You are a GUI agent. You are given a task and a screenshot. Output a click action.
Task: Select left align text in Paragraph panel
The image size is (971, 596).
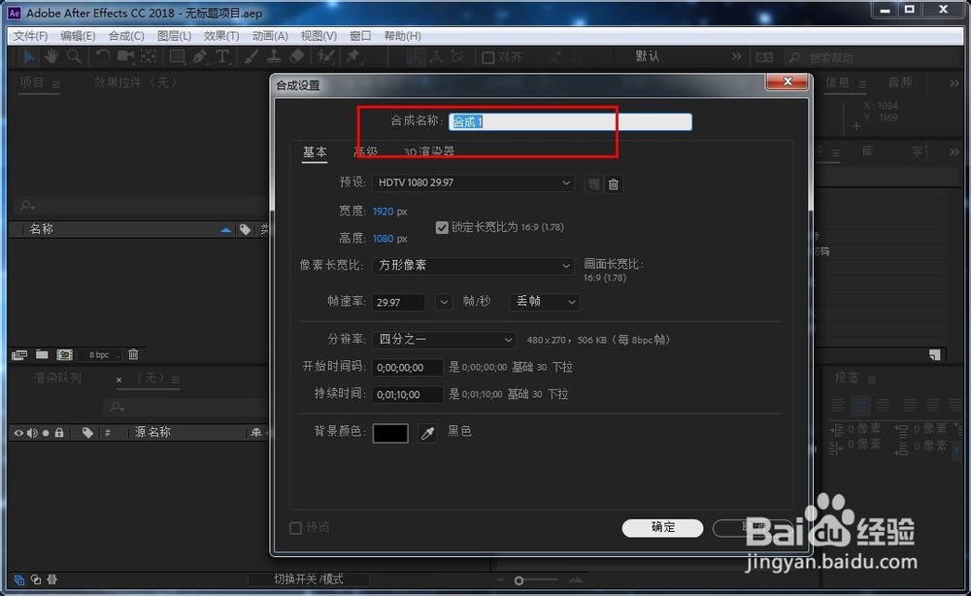coord(838,406)
